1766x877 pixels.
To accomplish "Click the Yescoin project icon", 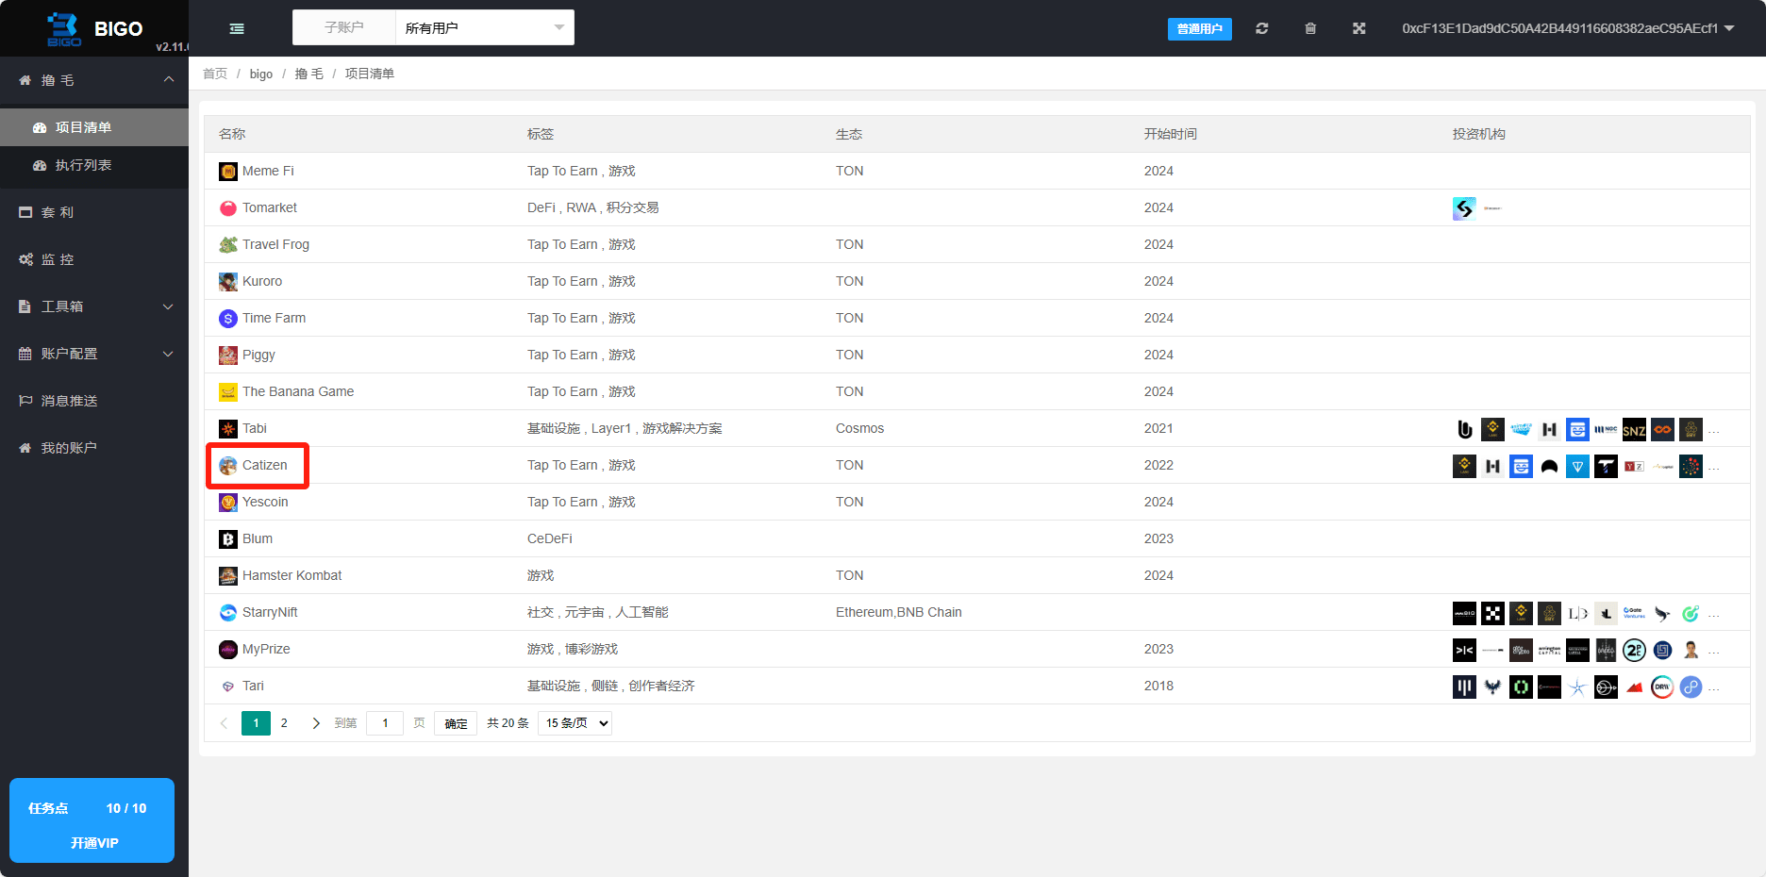I will coord(228,503).
